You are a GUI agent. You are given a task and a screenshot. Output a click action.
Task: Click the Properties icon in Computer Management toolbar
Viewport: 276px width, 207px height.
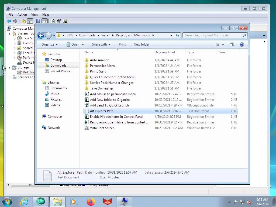point(59,21)
